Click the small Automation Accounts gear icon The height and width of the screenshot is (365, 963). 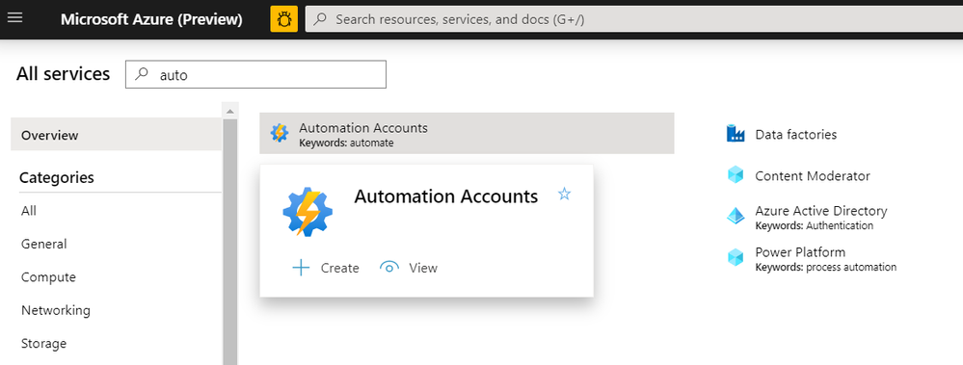click(x=280, y=133)
